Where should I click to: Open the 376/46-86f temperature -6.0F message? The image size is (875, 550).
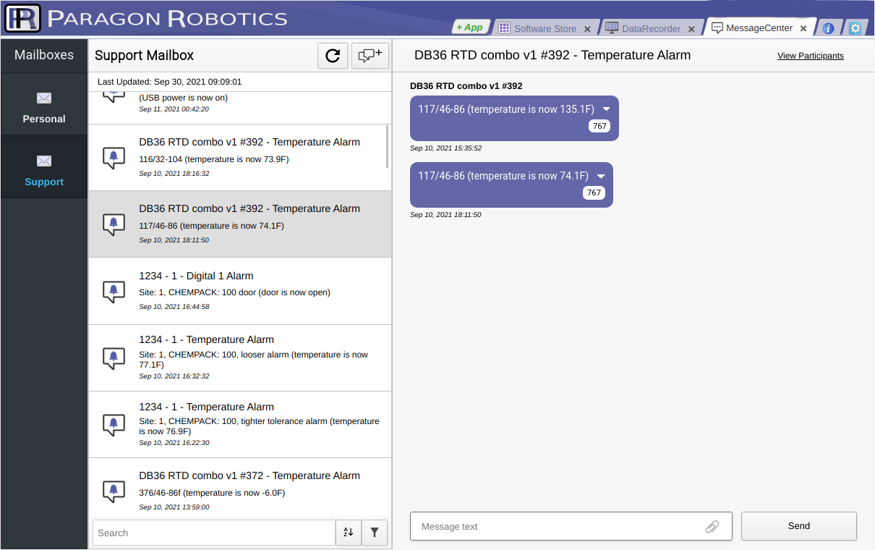point(240,488)
